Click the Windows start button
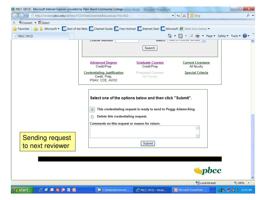266x200 pixels. (22, 190)
